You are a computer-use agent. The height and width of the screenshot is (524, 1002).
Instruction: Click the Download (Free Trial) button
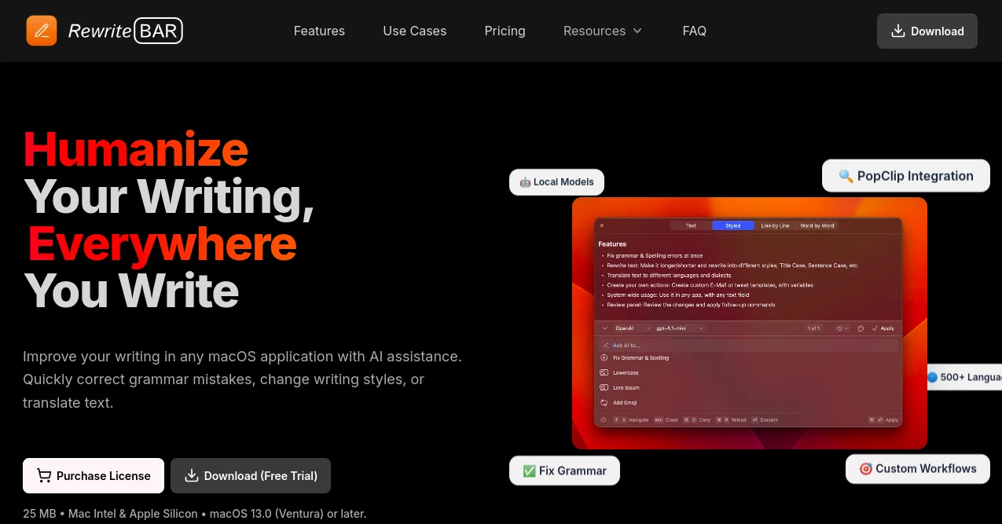click(x=250, y=475)
